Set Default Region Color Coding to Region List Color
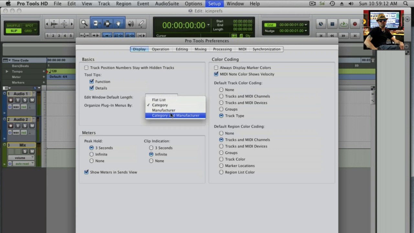The image size is (414, 233). pyautogui.click(x=221, y=172)
